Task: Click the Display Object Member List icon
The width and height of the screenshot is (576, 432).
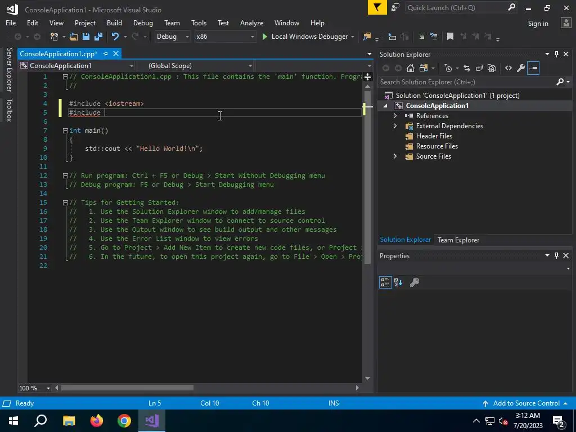Action: pos(392,37)
